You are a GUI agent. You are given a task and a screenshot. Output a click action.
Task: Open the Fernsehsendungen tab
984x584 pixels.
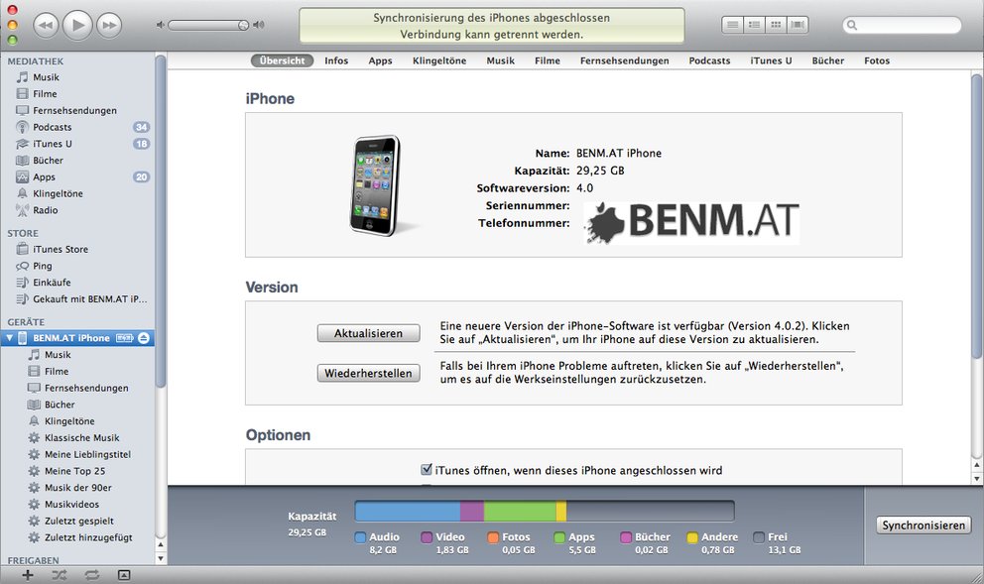(624, 60)
